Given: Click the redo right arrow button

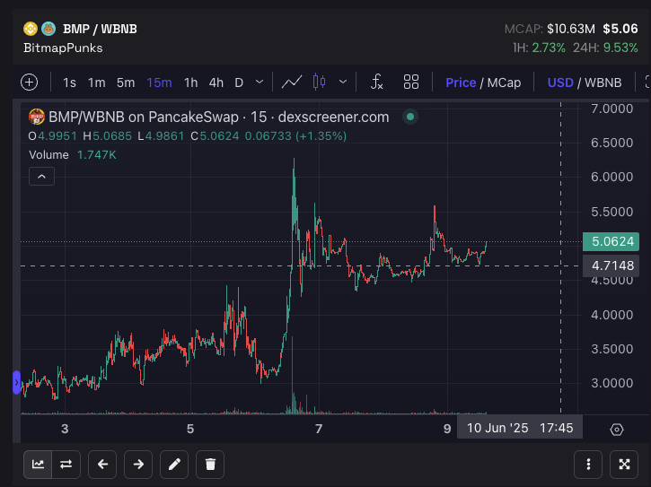Looking at the screenshot, I should coord(138,465).
